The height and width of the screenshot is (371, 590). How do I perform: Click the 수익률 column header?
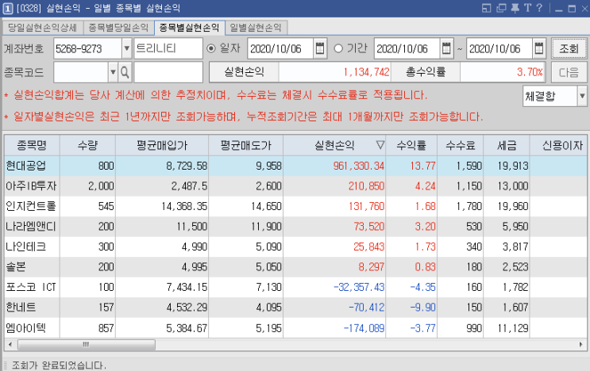click(x=411, y=145)
